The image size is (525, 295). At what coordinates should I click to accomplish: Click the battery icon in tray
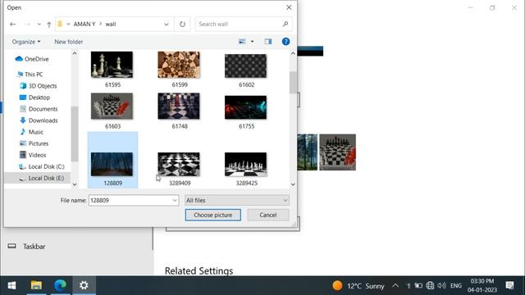click(x=418, y=286)
